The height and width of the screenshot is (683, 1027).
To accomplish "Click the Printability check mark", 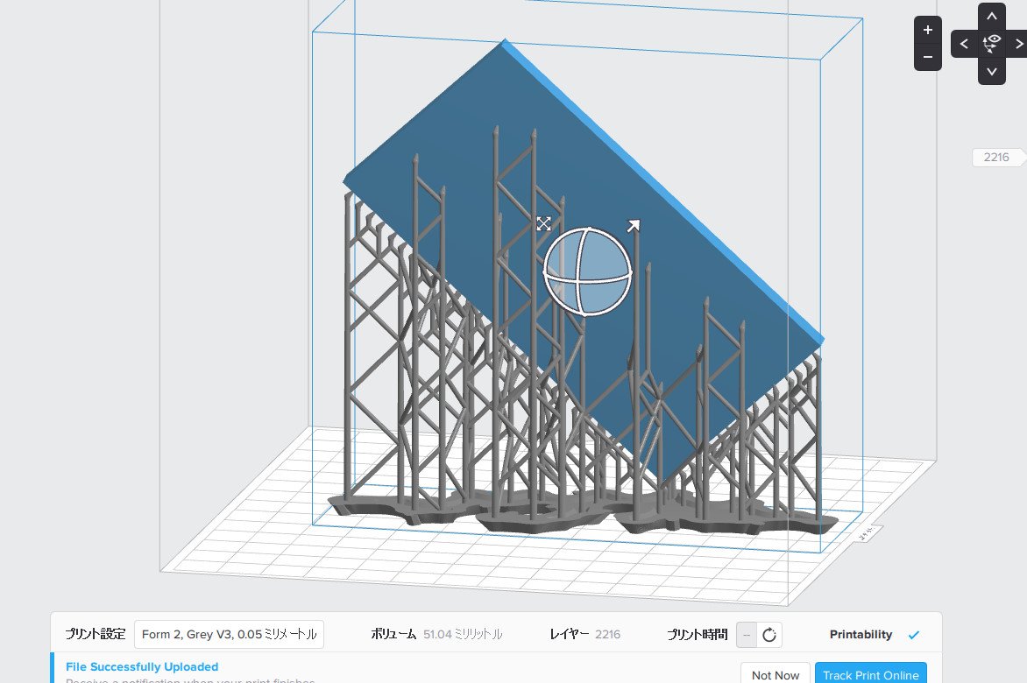I will point(914,635).
